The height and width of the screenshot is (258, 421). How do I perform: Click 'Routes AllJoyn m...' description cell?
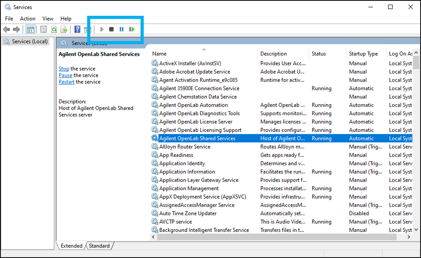[282, 147]
